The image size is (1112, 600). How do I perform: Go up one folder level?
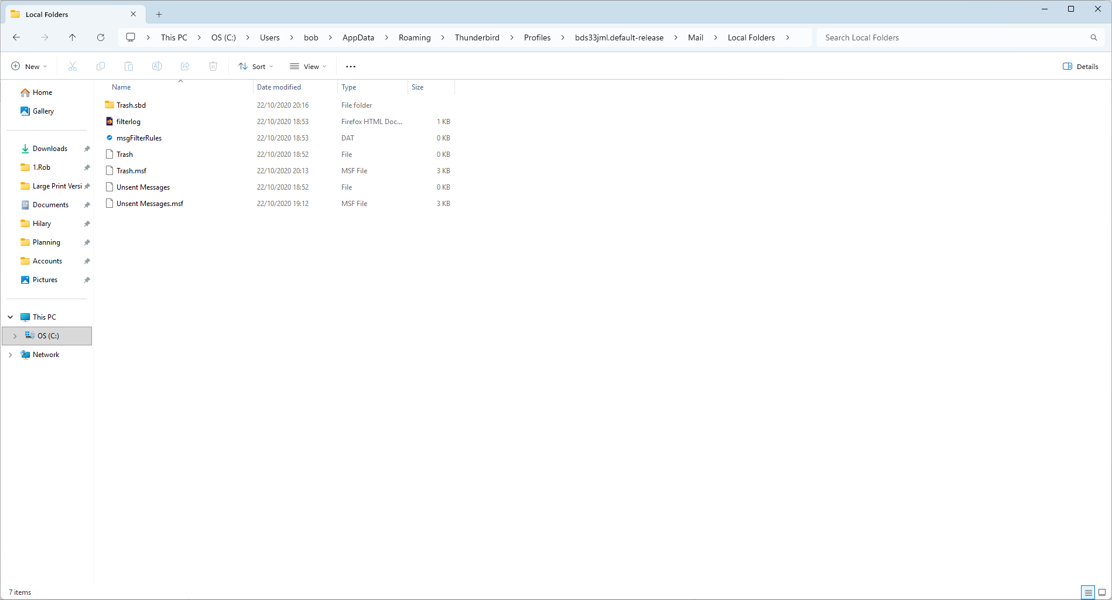(73, 37)
